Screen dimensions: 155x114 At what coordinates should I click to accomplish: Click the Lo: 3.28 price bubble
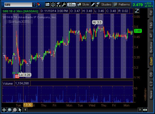(25, 75)
